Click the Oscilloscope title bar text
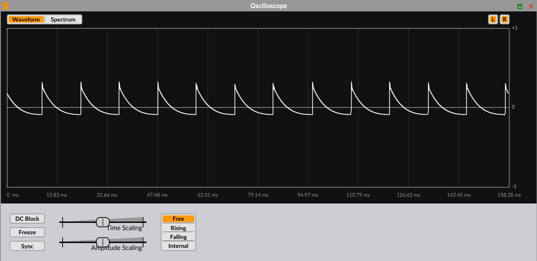 [x=268, y=6]
